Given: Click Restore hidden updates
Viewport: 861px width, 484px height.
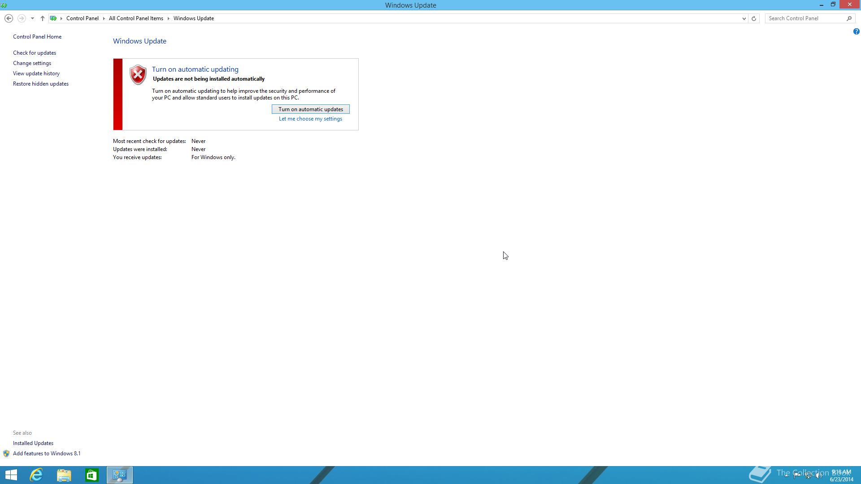Looking at the screenshot, I should click(x=41, y=84).
